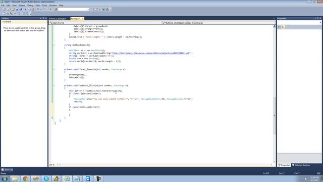The image size is (323, 182).
Task: Click the Toolbox toolbar icon
Action: pos(100,9)
